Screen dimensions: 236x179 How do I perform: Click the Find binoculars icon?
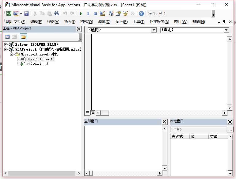click(56, 13)
